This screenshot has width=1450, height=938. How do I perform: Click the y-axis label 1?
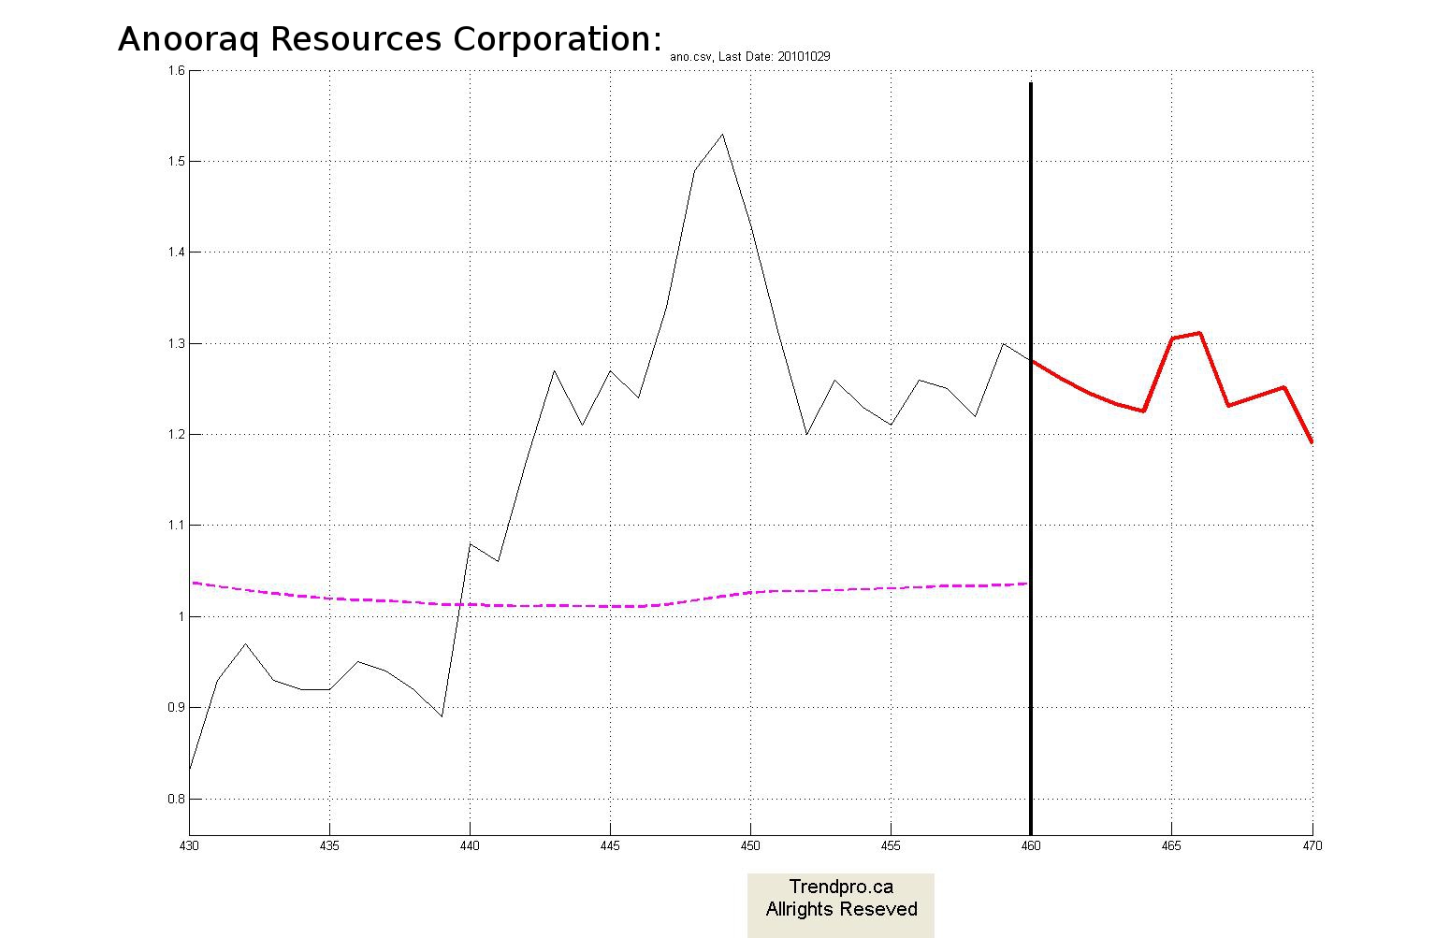(x=182, y=616)
